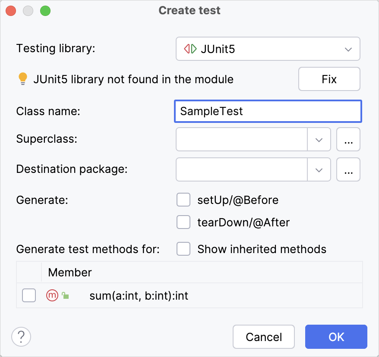Expand the Destination package dropdown arrow

pos(319,169)
